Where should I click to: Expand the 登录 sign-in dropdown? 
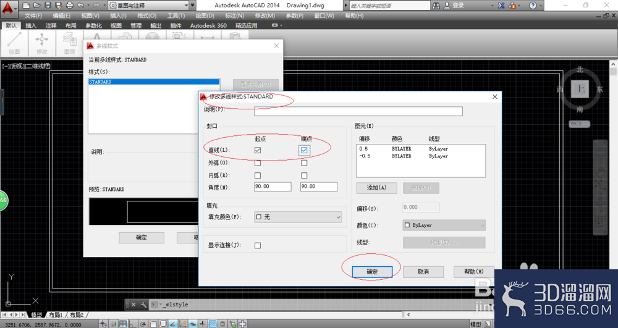(x=493, y=6)
